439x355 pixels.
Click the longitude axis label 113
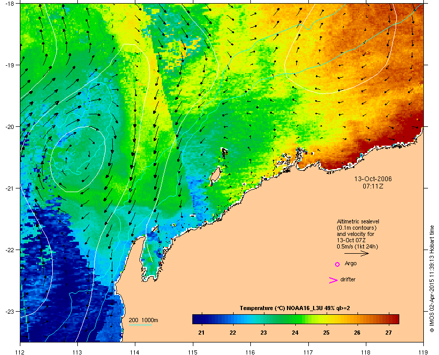coord(77,352)
